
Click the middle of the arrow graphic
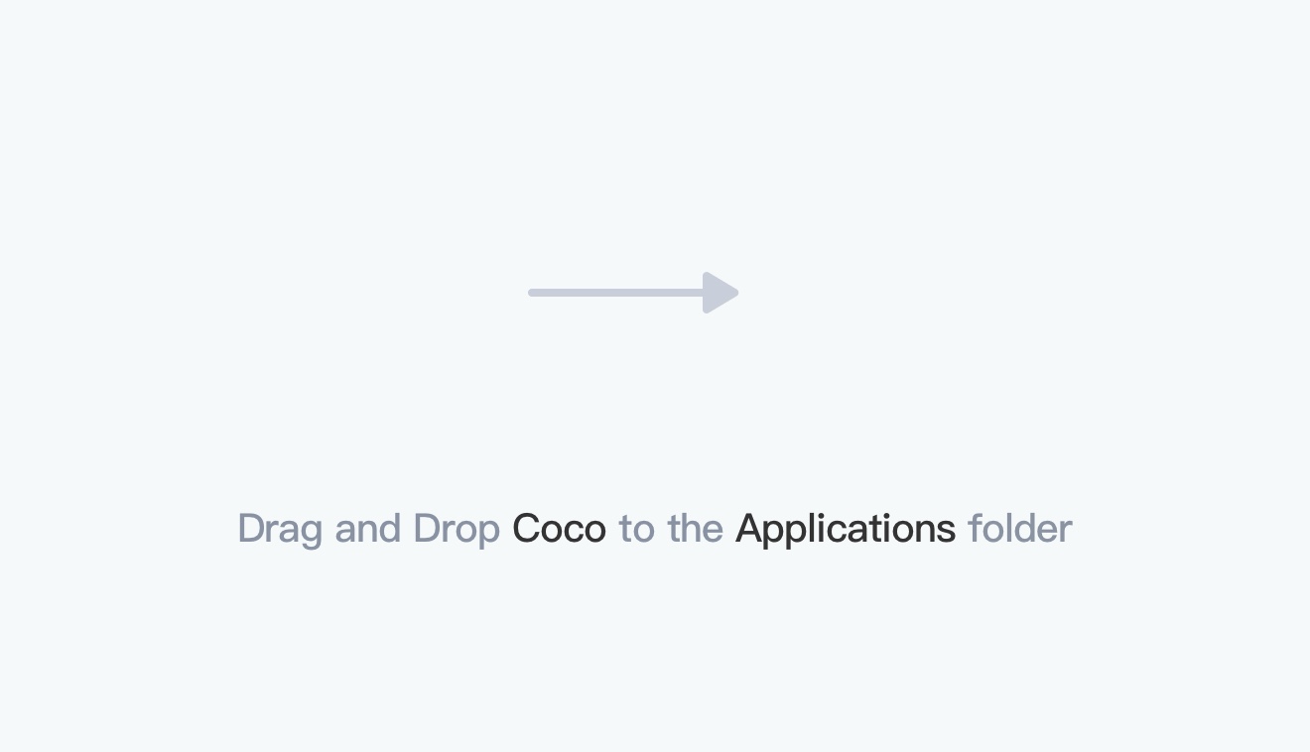(x=633, y=293)
